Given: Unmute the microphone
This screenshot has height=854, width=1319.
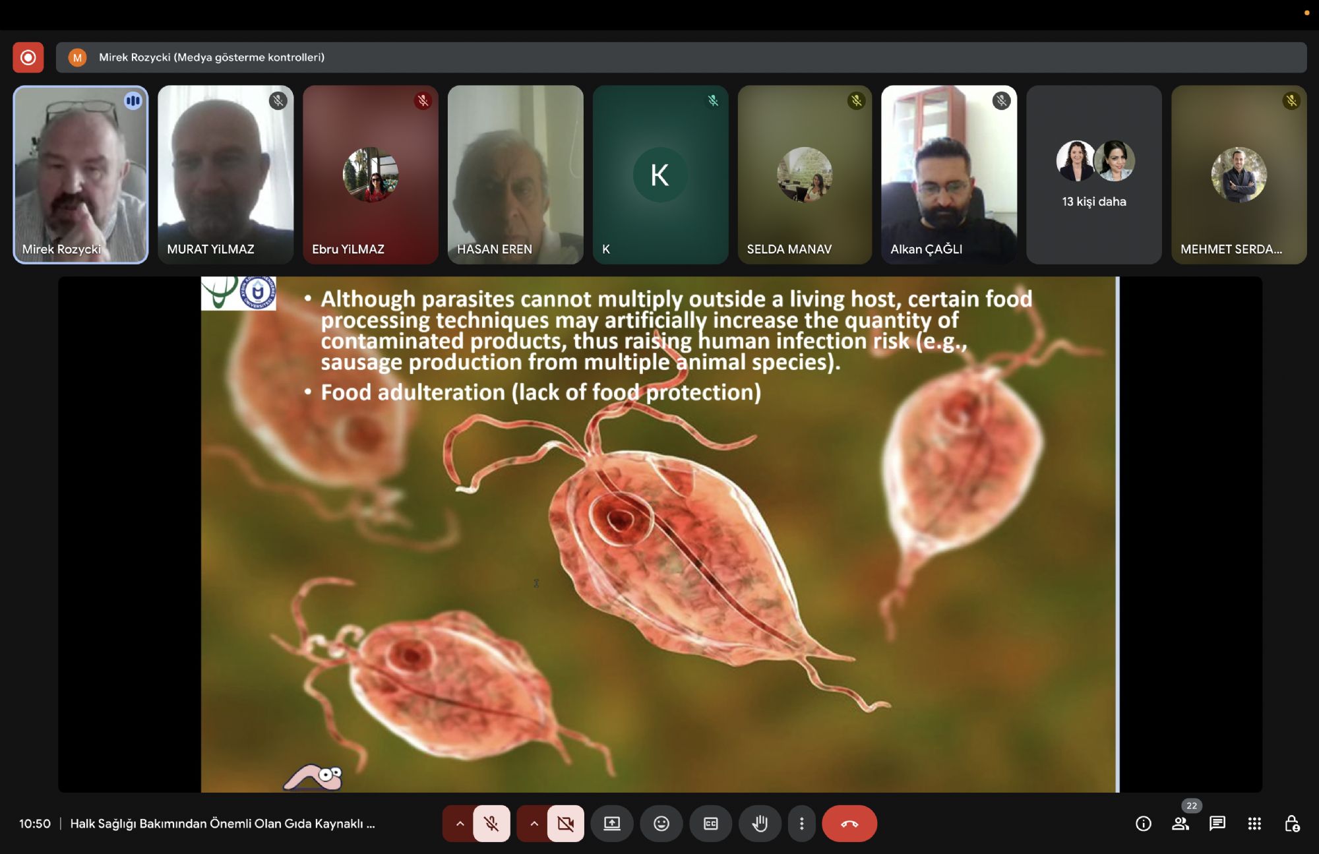Looking at the screenshot, I should tap(491, 824).
